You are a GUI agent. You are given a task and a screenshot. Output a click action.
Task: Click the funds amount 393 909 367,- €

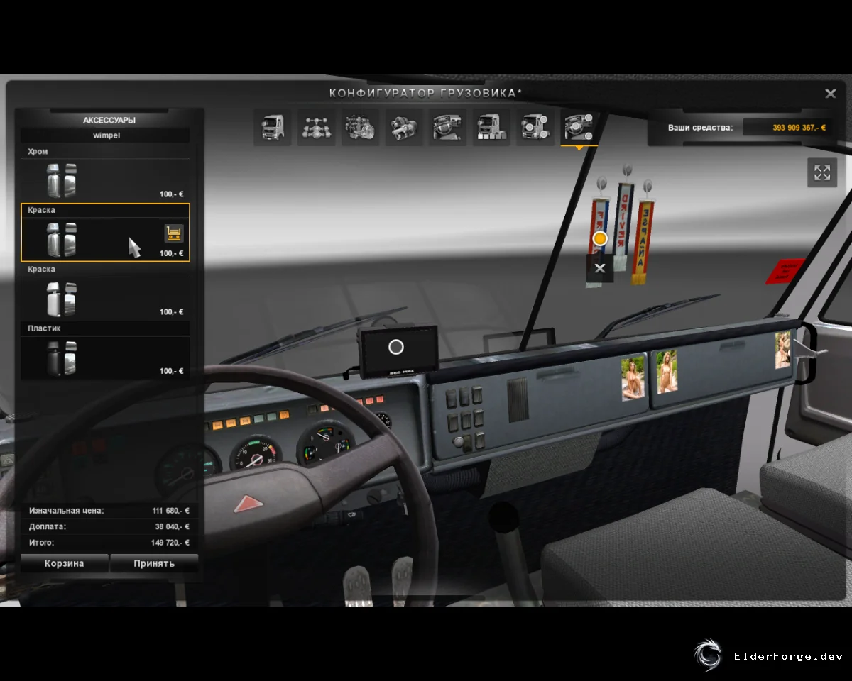click(x=799, y=128)
